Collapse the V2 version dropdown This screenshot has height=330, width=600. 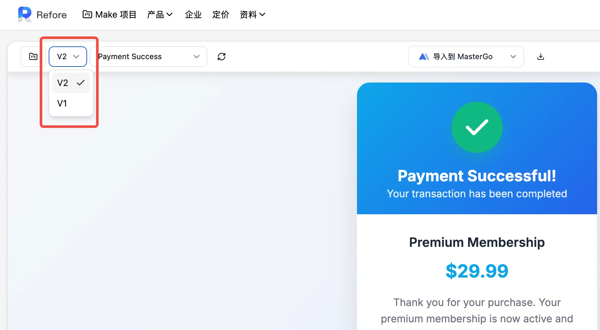click(x=68, y=57)
